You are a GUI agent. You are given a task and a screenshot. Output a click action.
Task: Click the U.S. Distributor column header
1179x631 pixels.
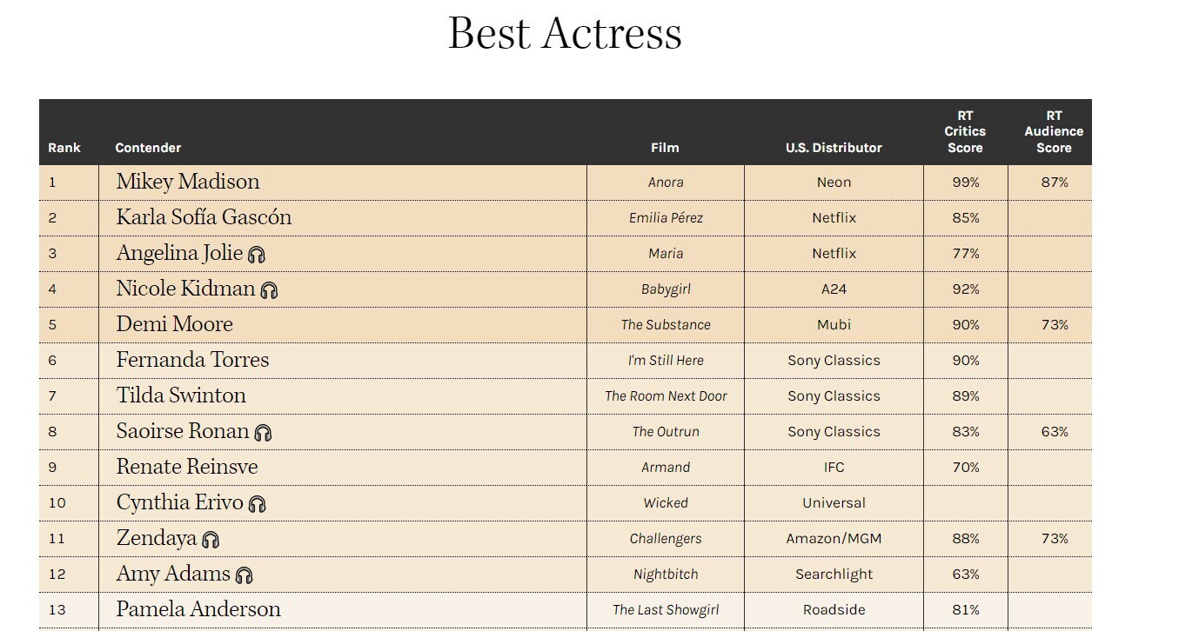pos(834,148)
